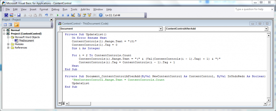Switch to Full Module View button
Screen dimensions: 276x111
(63, 103)
